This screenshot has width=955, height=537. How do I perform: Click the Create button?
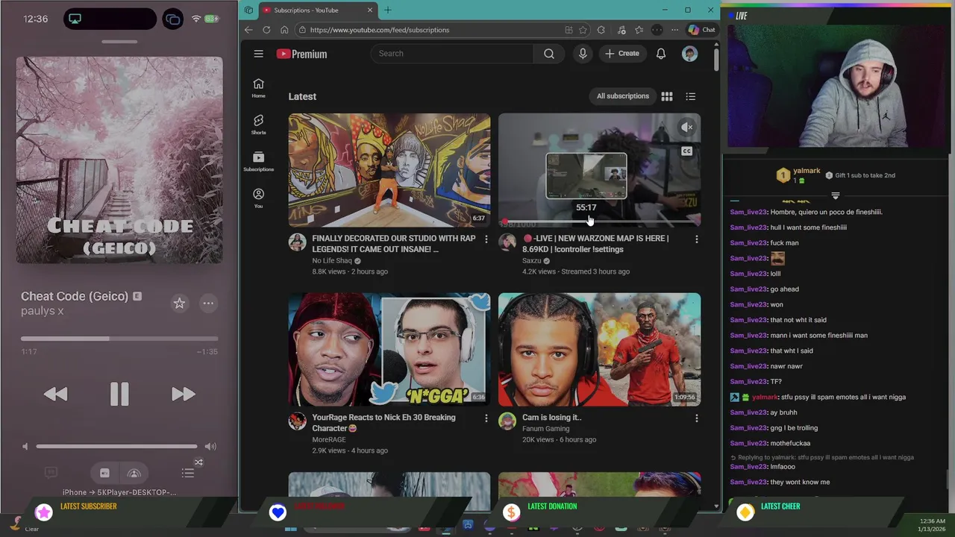pyautogui.click(x=622, y=54)
